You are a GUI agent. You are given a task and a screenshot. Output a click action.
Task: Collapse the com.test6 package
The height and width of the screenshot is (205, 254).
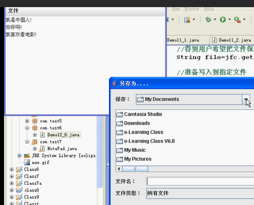[x=27, y=128]
